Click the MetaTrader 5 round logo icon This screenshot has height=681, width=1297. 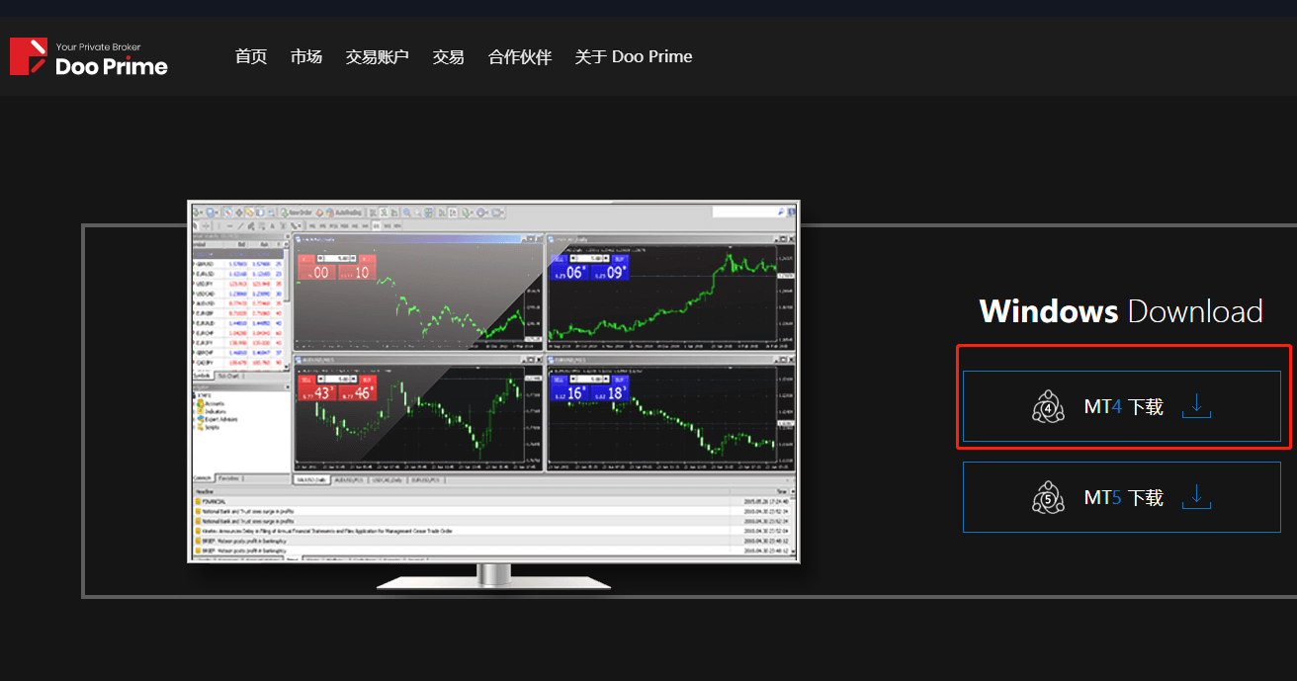click(x=1048, y=497)
